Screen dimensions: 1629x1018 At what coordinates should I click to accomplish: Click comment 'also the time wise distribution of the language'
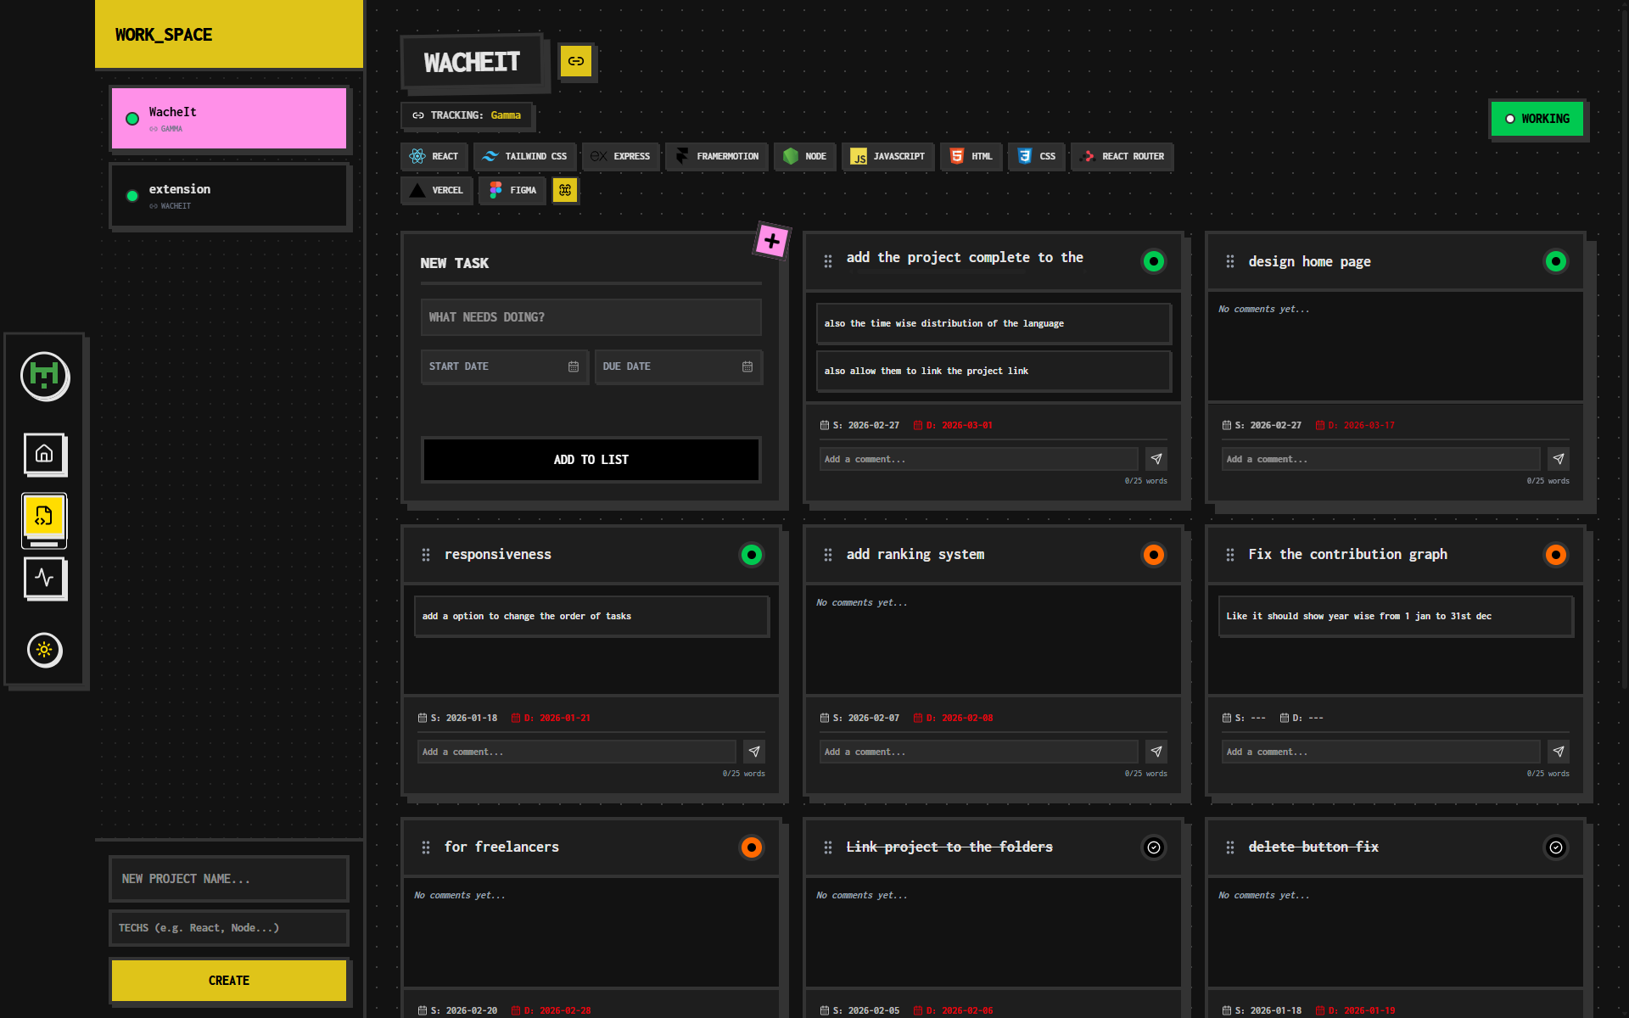(994, 323)
